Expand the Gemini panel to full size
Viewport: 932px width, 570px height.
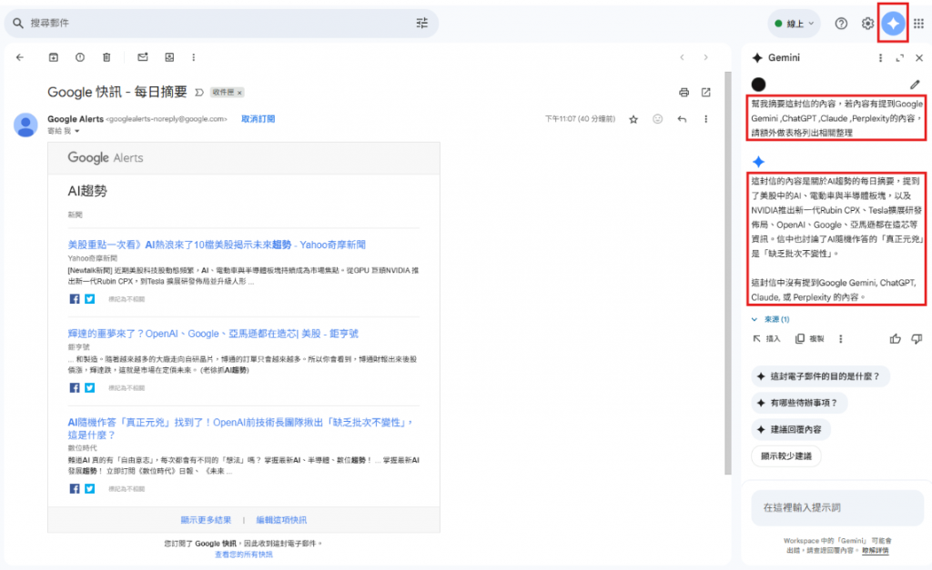[x=900, y=57]
